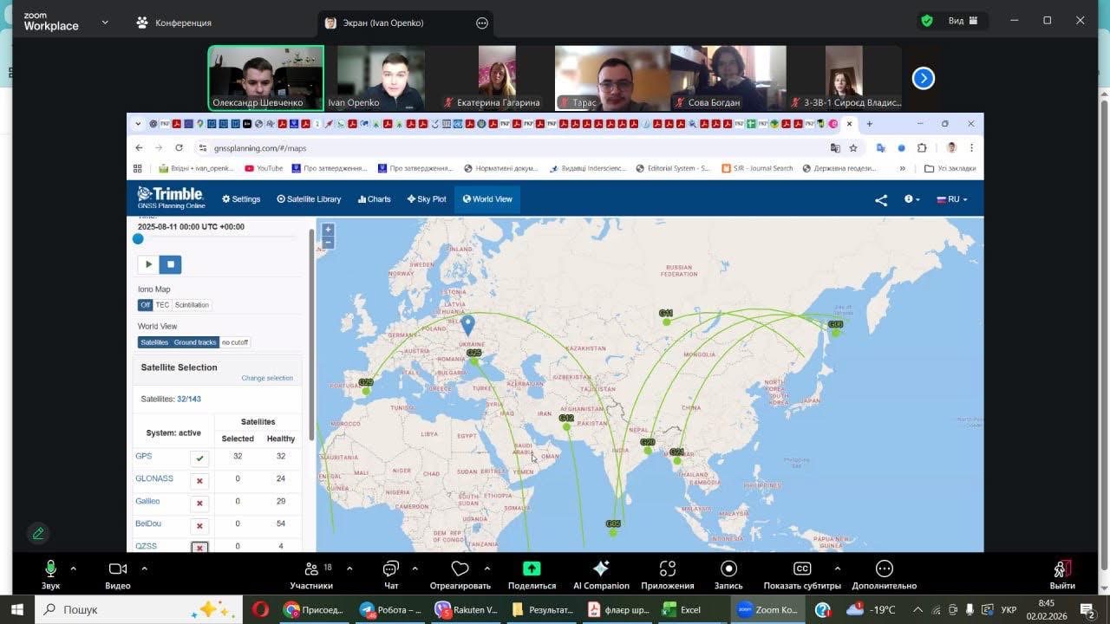This screenshot has height=624, width=1110.
Task: Click the Видео camera icon
Action: coord(117,569)
